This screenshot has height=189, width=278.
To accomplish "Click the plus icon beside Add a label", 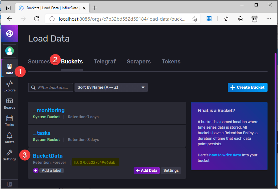I will [36, 171].
